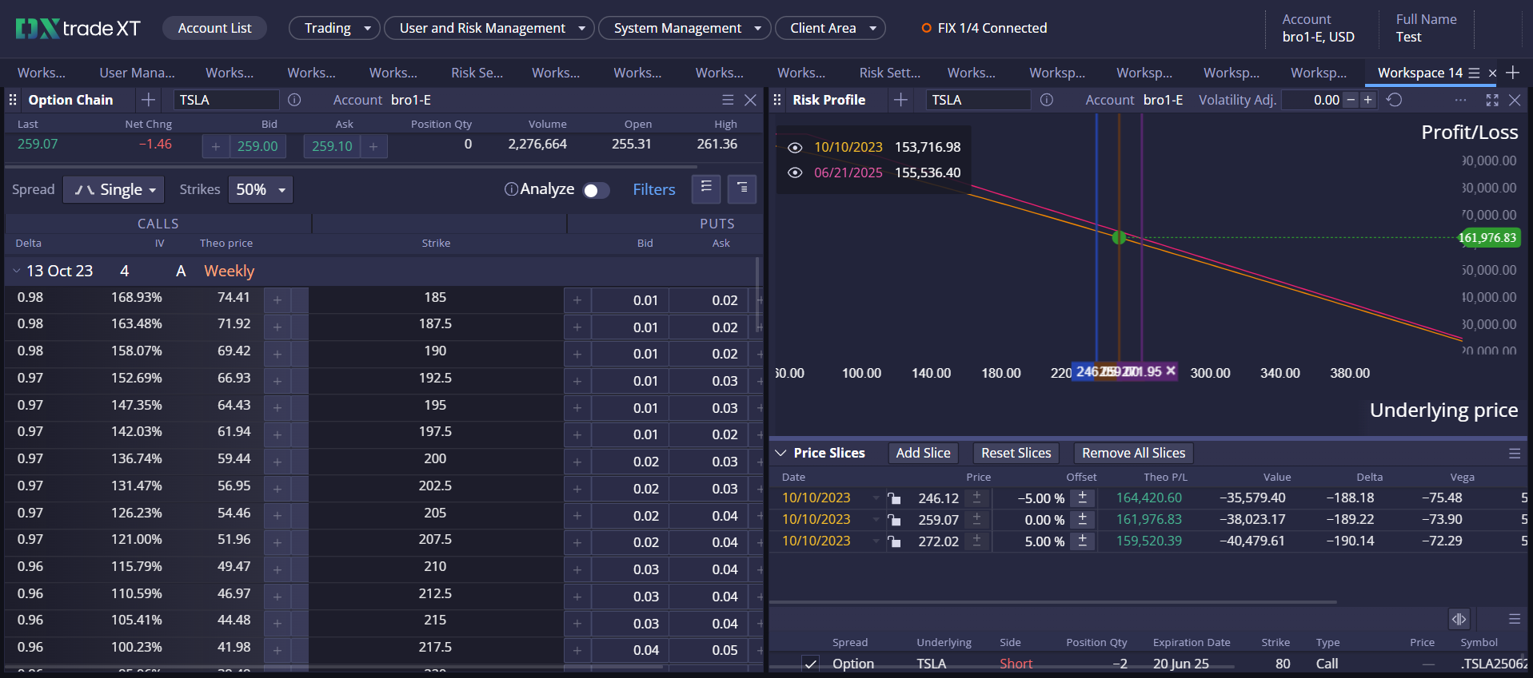1533x678 pixels.
Task: Click the buy plus button beside Bid 259.00
Action: (215, 146)
